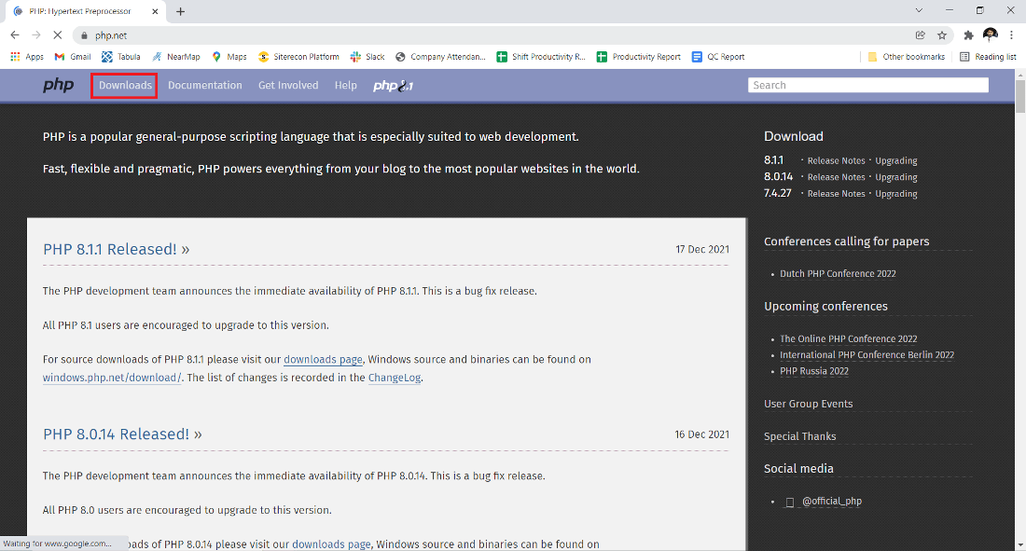Open the tab search chevron
This screenshot has width=1026, height=551.
point(919,10)
